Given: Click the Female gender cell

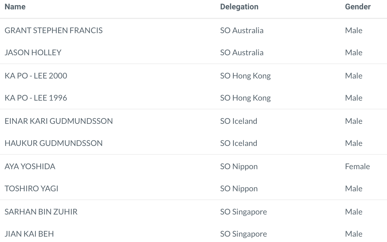Looking at the screenshot, I should coord(357,166).
